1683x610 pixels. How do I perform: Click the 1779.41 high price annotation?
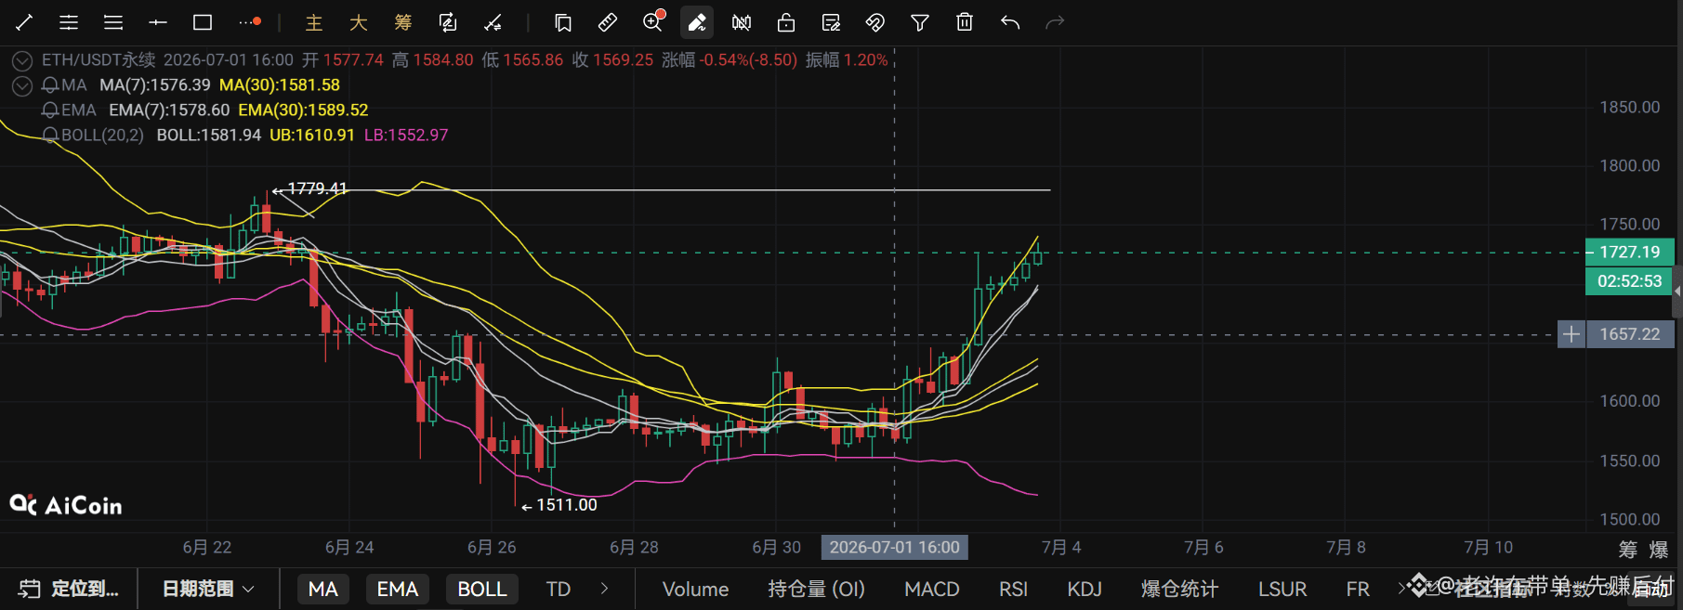(317, 188)
